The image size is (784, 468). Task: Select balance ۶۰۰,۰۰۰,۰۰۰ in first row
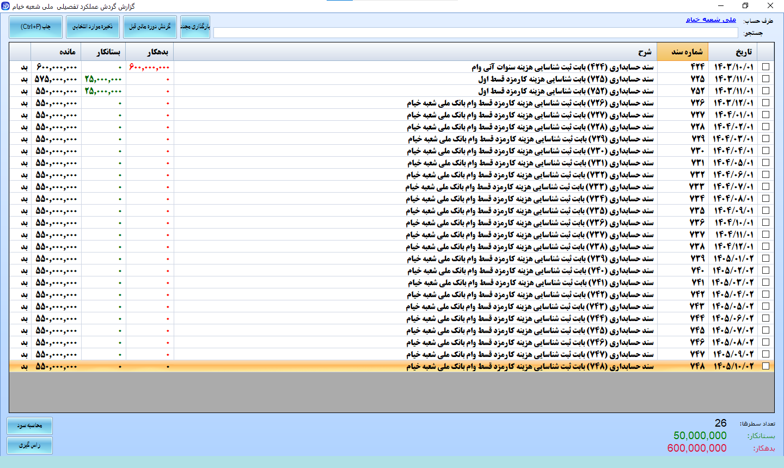[x=57, y=67]
